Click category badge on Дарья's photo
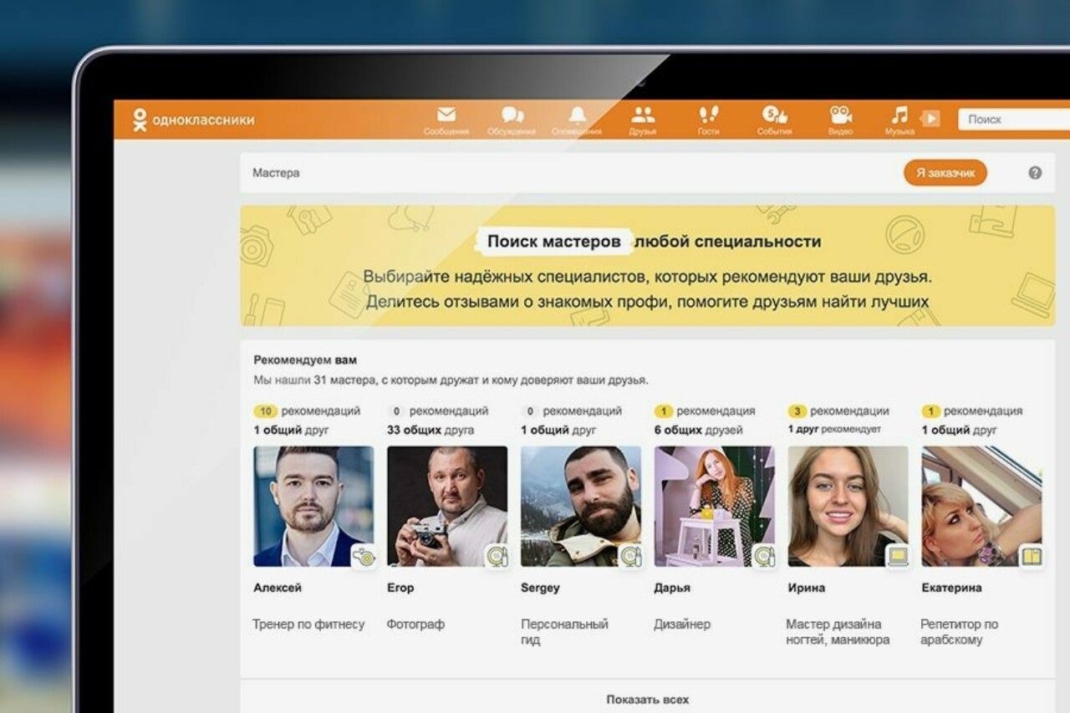 764,557
